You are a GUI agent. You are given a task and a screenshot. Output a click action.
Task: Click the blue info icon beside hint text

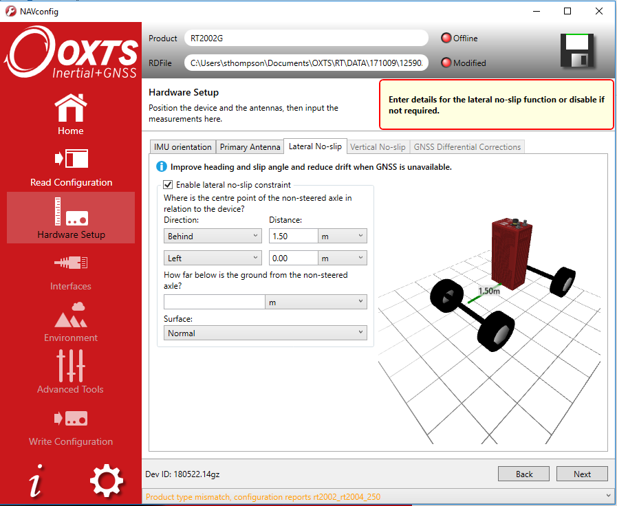click(x=162, y=166)
